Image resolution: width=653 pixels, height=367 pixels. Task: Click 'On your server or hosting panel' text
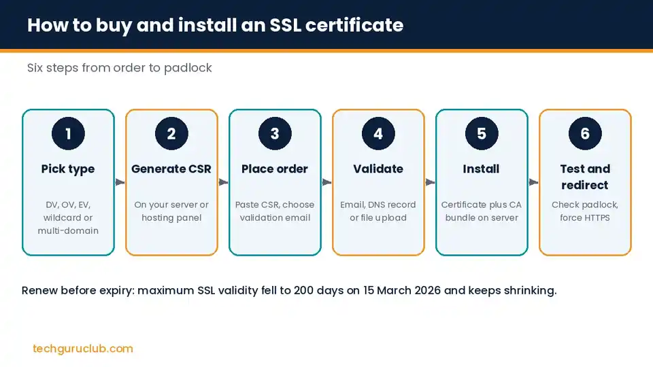coord(171,211)
